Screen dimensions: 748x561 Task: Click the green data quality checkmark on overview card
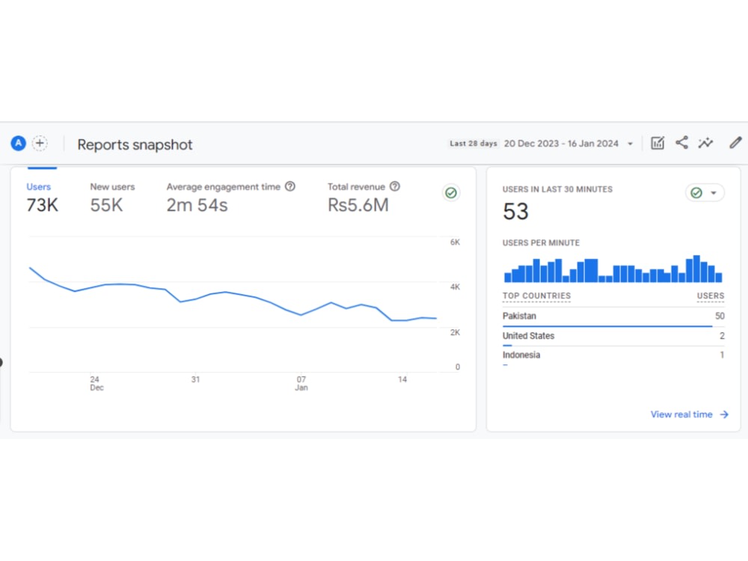(451, 193)
